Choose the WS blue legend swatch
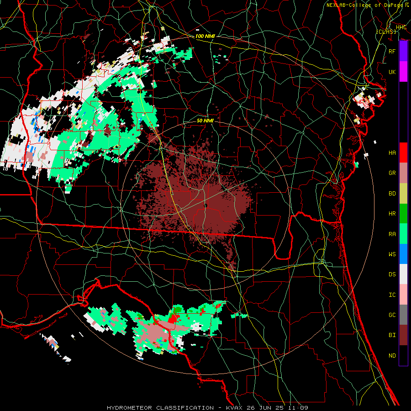 click(x=403, y=254)
